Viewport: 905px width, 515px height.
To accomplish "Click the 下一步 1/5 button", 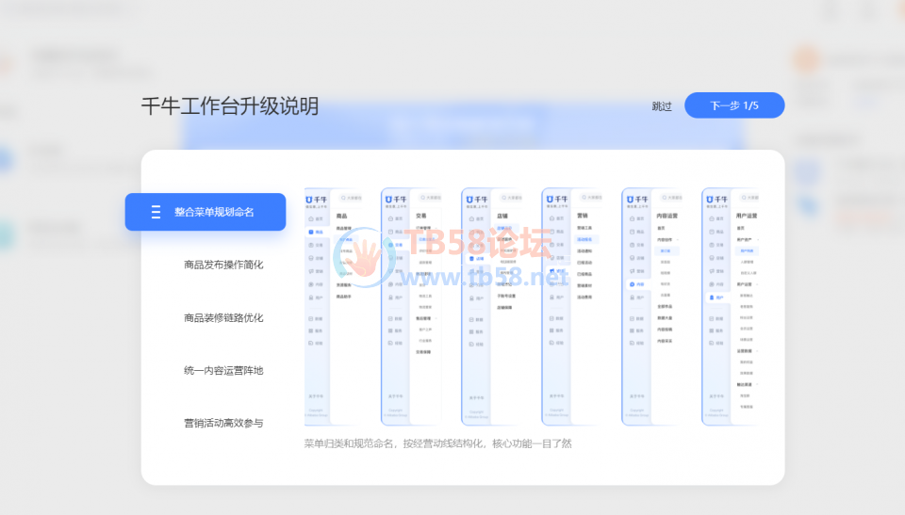I will (x=734, y=105).
